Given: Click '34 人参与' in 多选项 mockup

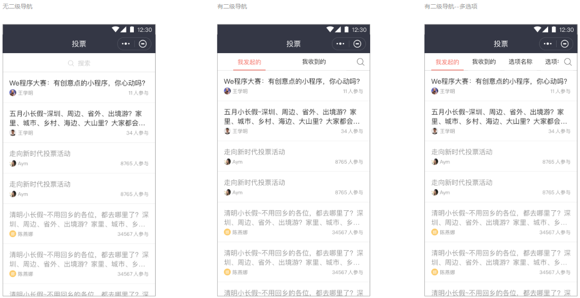Looking at the screenshot, I should point(559,131).
